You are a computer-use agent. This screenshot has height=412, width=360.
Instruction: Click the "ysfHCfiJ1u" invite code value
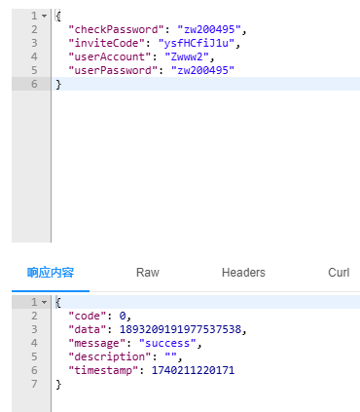pyautogui.click(x=197, y=43)
